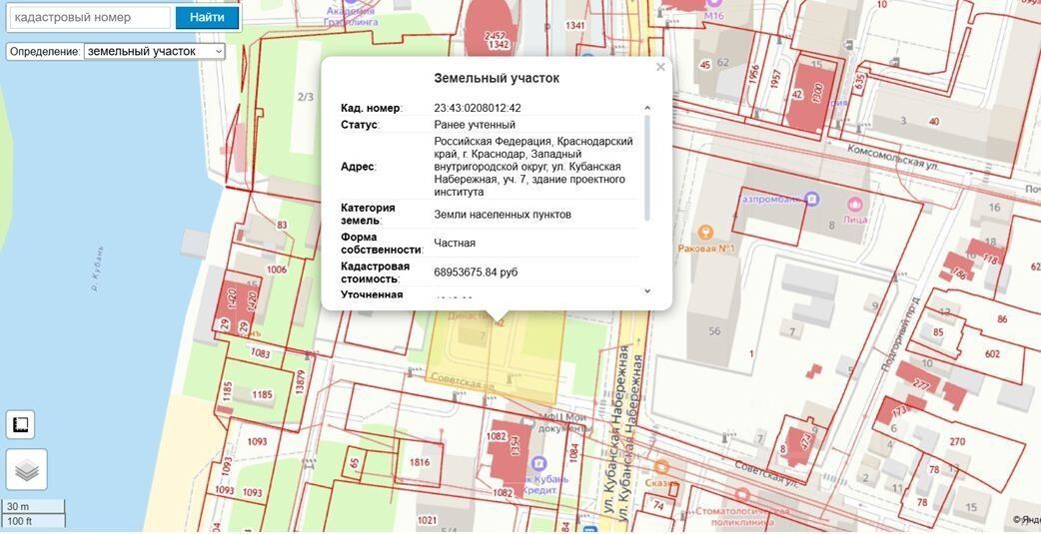Focus the кадастровый номер search field

click(x=90, y=18)
